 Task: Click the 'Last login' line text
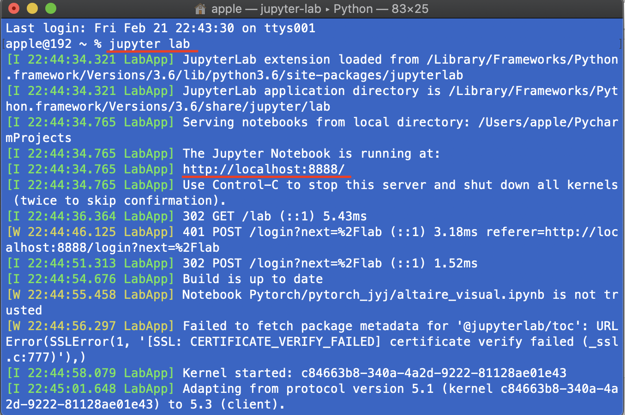[x=160, y=28]
